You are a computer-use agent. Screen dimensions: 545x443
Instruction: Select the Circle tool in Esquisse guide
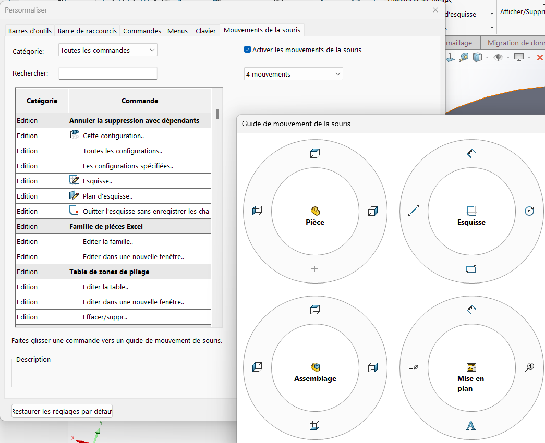pos(529,211)
